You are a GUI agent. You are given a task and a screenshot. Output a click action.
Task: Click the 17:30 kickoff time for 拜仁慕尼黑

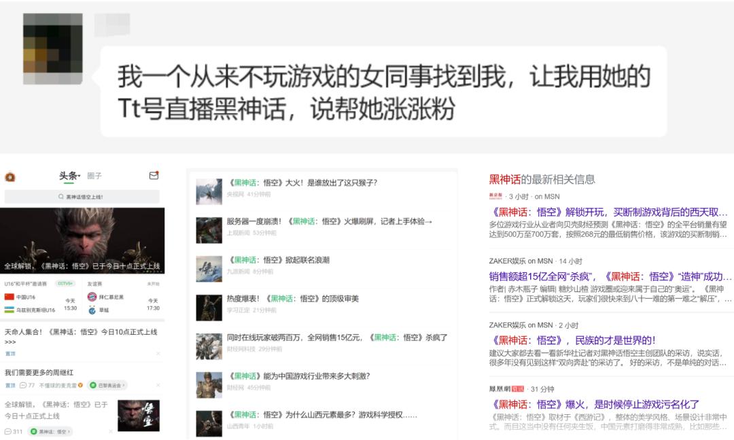coord(153,308)
